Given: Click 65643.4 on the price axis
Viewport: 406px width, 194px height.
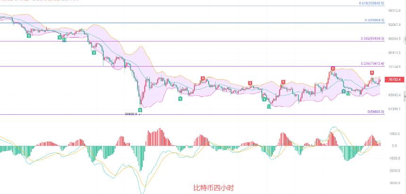Looking at the screenshot, I should click(395, 95).
